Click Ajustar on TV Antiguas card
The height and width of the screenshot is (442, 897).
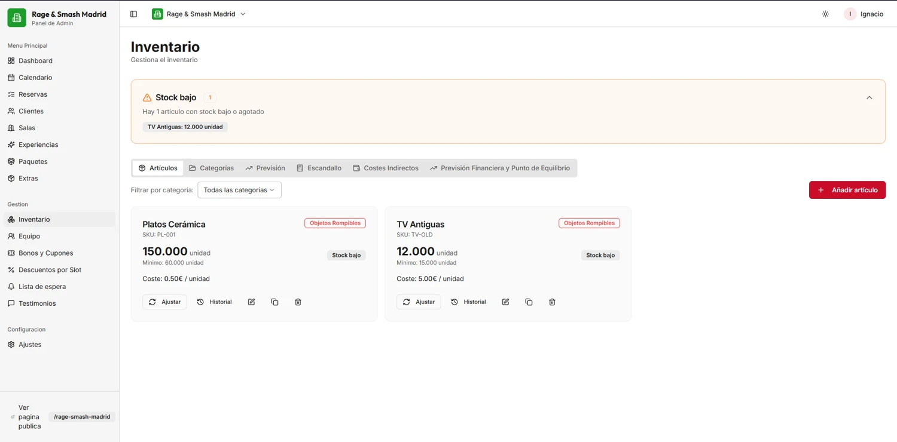pos(419,302)
